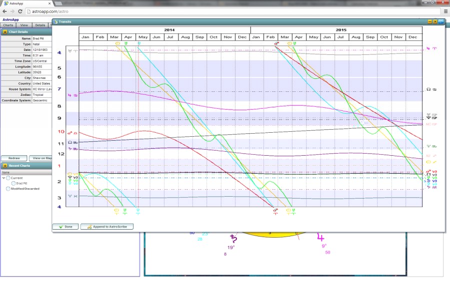Click the Chart Details panel collapse icon
The height and width of the screenshot is (281, 450).
coord(4,31)
